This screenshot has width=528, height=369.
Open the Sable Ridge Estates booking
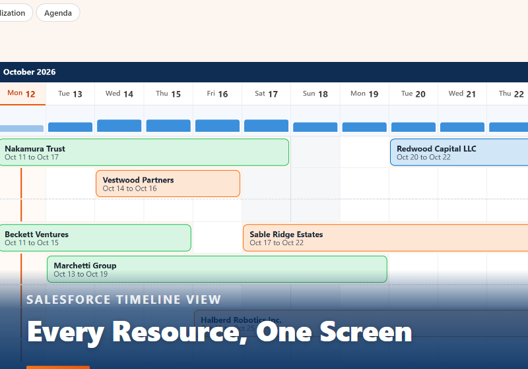click(x=385, y=238)
